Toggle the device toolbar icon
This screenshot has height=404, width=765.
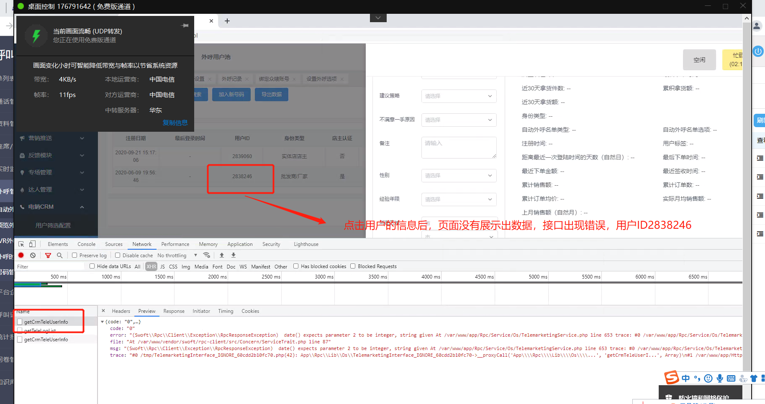tap(32, 244)
